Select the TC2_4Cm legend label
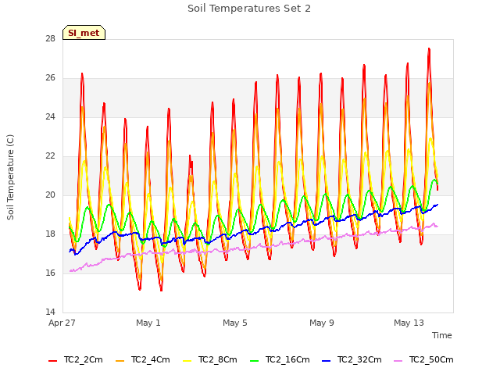500x375 pixels. 151,360
